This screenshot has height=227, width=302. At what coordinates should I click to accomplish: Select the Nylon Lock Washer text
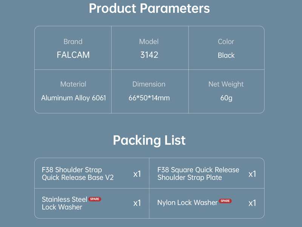click(187, 203)
